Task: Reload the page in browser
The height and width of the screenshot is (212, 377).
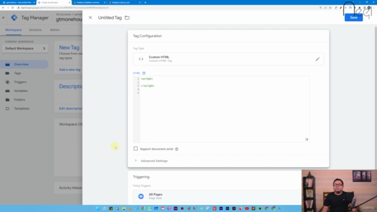Action: pos(12,8)
